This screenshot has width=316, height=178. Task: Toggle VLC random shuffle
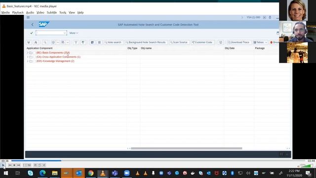pyautogui.click(x=44, y=165)
